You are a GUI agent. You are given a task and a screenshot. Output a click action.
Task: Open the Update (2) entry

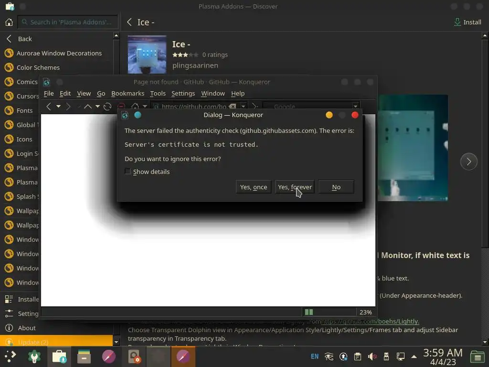(56, 342)
